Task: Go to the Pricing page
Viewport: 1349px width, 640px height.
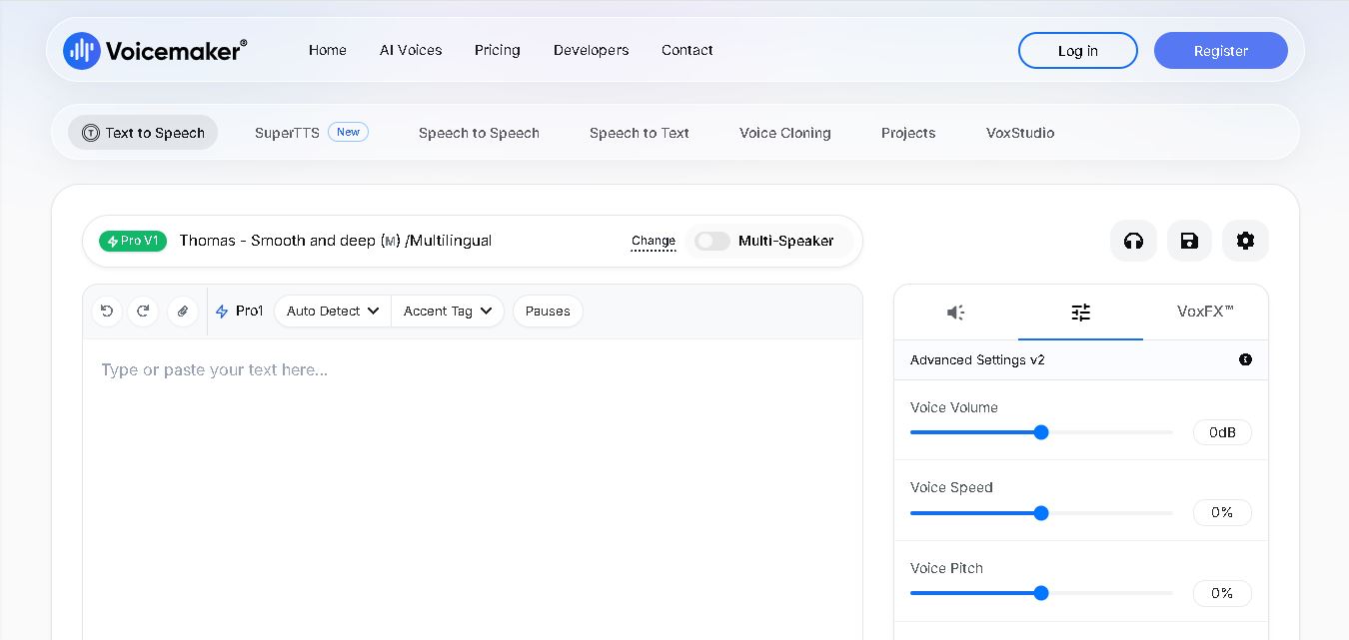Action: point(498,50)
